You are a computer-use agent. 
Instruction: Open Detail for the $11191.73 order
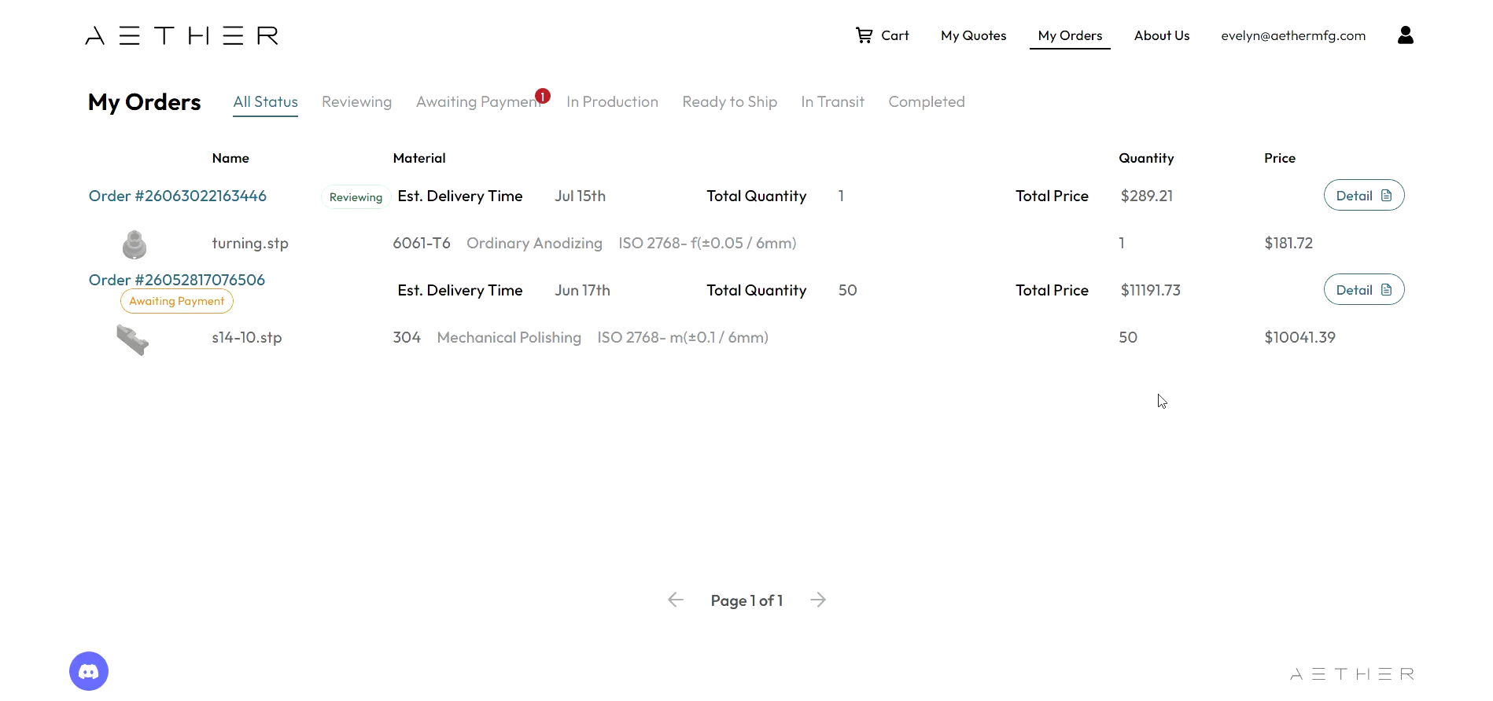coord(1364,290)
